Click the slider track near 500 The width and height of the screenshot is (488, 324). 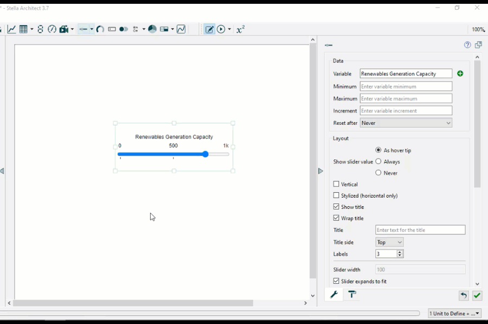point(174,154)
